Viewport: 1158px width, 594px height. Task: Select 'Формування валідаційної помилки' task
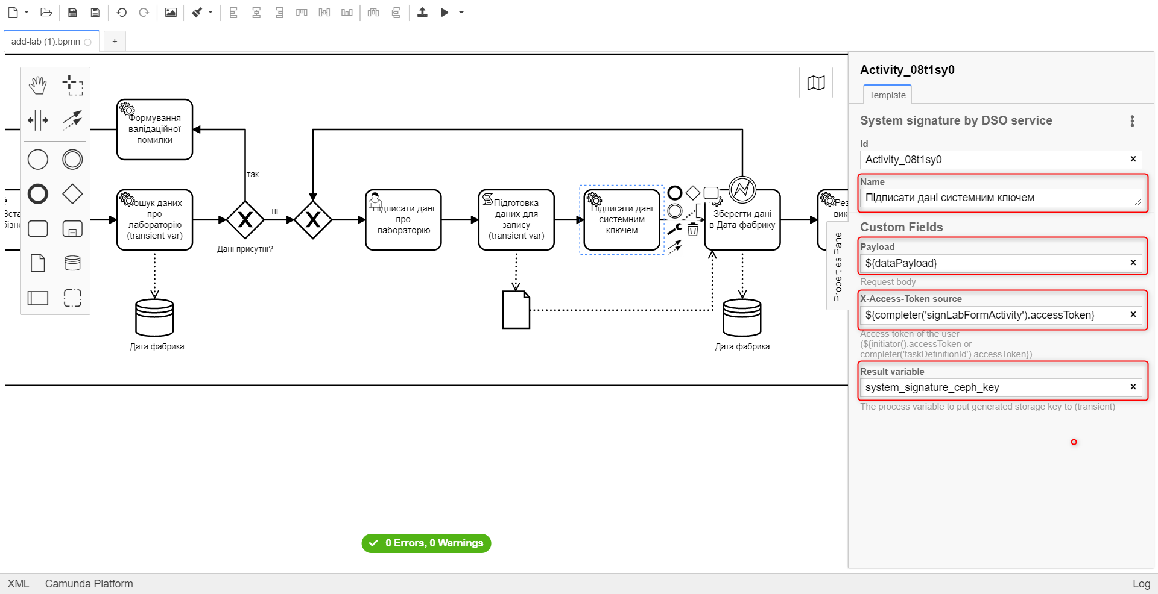[155, 130]
